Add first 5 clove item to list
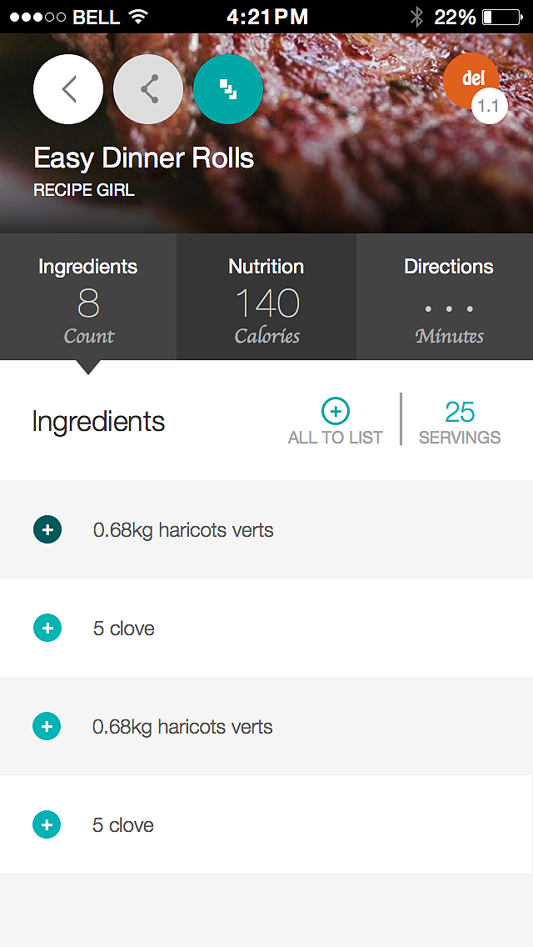This screenshot has height=947, width=533. point(47,628)
